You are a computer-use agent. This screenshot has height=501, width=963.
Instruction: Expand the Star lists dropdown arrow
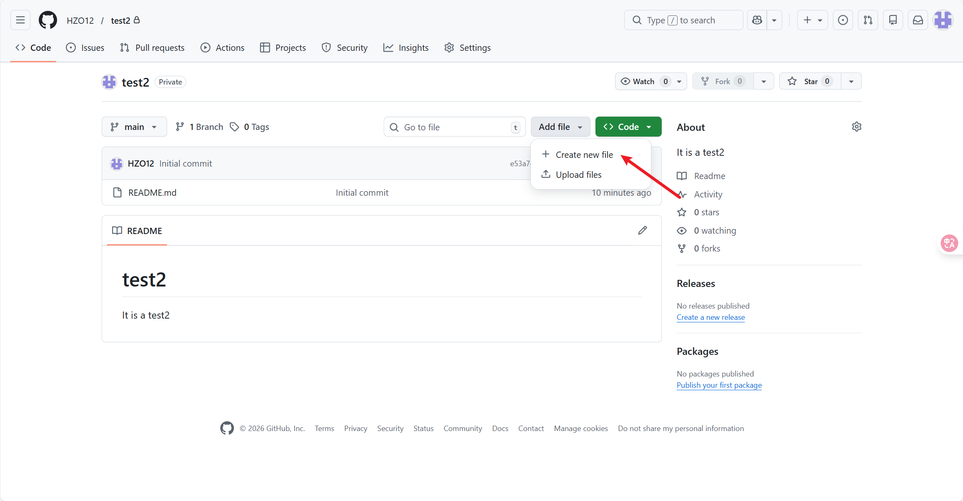pyautogui.click(x=851, y=81)
